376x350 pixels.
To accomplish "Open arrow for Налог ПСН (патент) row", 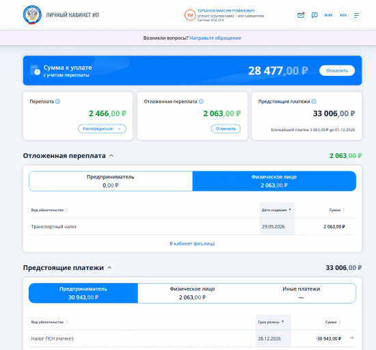I will [351, 338].
